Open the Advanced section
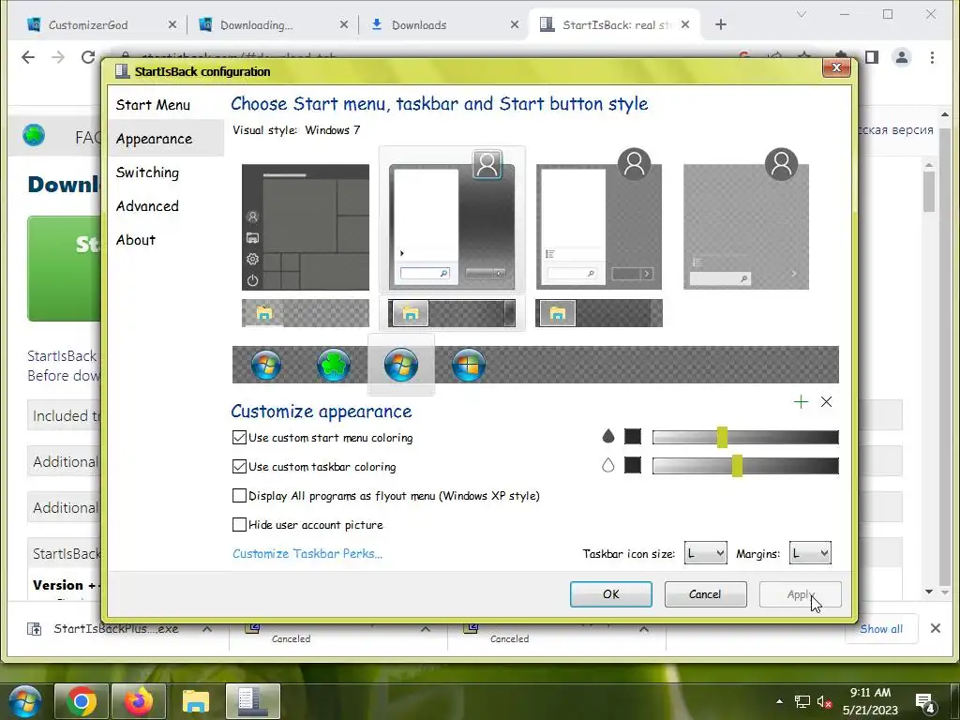960x720 pixels. tap(147, 205)
